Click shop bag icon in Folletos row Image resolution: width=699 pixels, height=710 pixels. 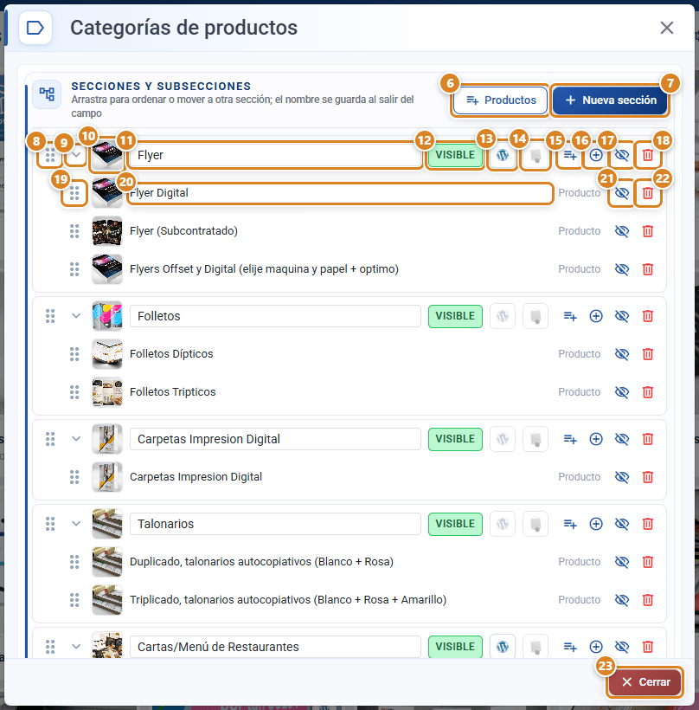[535, 316]
